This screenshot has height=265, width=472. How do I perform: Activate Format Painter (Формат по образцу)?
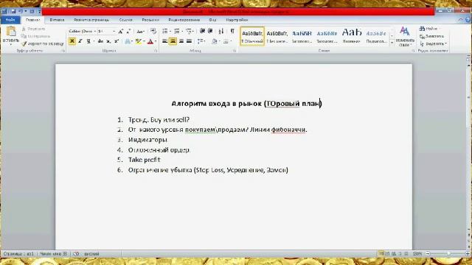(x=43, y=43)
